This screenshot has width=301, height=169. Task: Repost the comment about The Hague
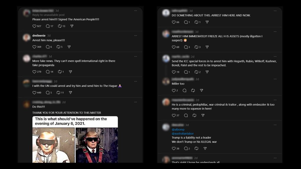coord(58,92)
